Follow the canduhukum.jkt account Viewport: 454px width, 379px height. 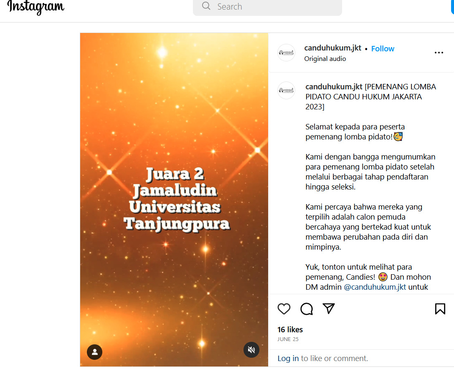coord(383,48)
